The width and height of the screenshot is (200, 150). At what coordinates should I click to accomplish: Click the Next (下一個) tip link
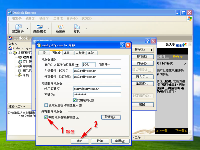tap(181, 131)
